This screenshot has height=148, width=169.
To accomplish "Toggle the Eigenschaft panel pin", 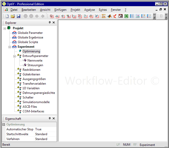I will (x=50, y=119).
